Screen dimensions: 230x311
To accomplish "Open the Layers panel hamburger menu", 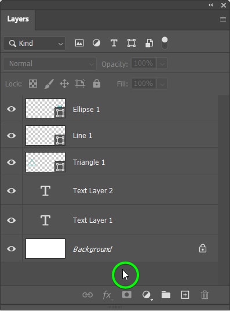I will pyautogui.click(x=223, y=19).
